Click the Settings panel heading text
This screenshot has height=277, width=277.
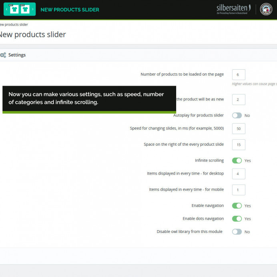[17, 55]
